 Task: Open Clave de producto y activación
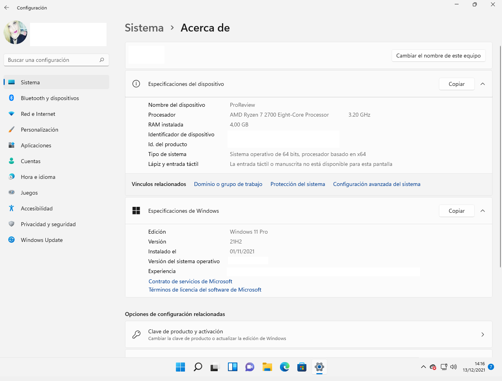[309, 335]
